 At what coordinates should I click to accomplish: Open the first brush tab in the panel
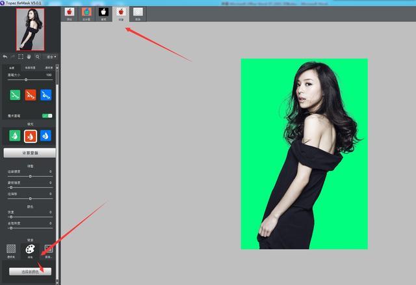click(12, 68)
